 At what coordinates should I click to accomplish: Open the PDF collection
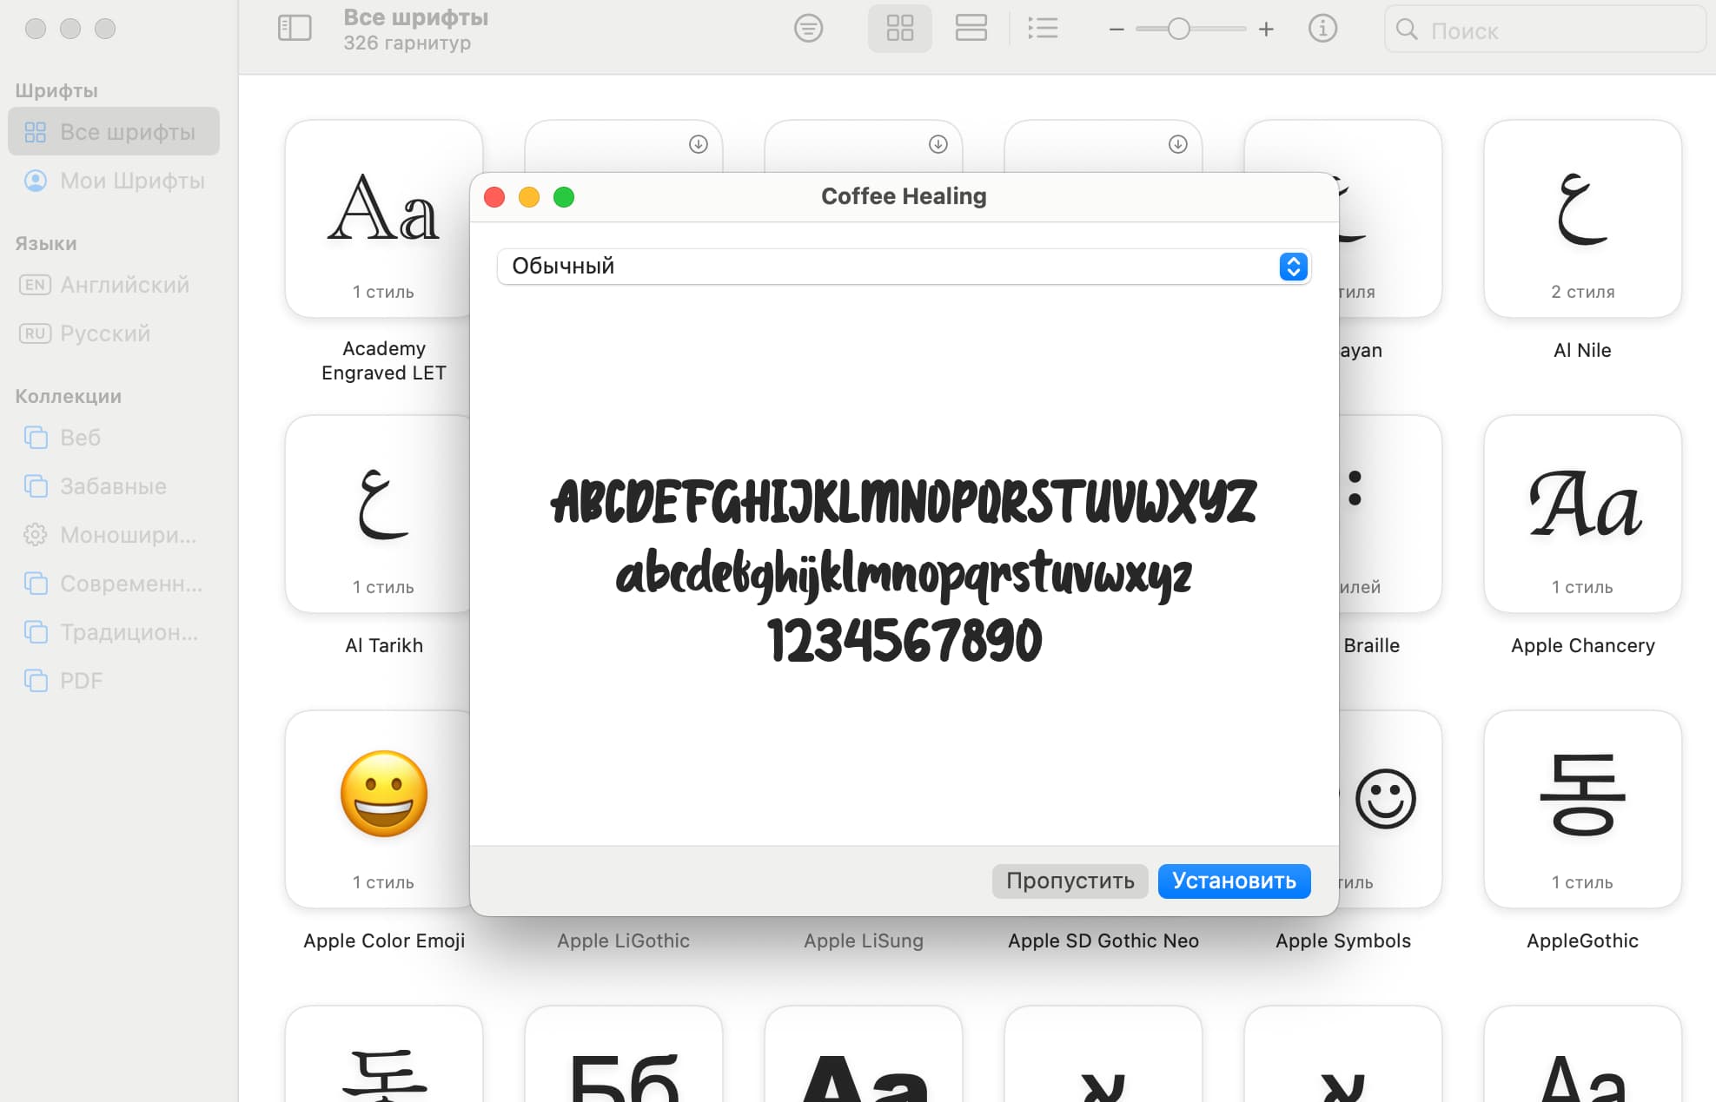[x=114, y=681]
